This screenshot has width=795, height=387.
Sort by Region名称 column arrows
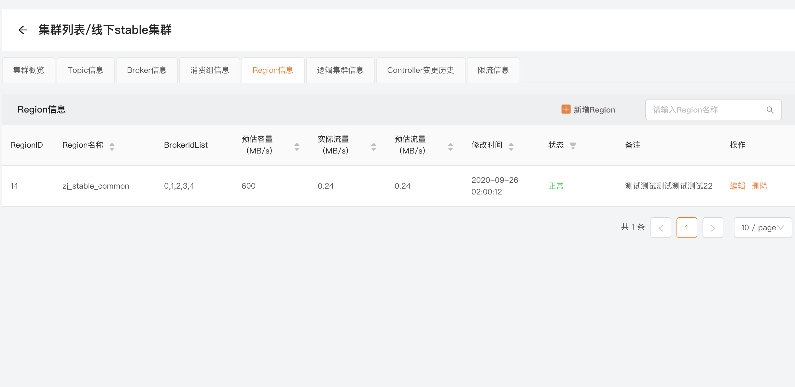[112, 147]
